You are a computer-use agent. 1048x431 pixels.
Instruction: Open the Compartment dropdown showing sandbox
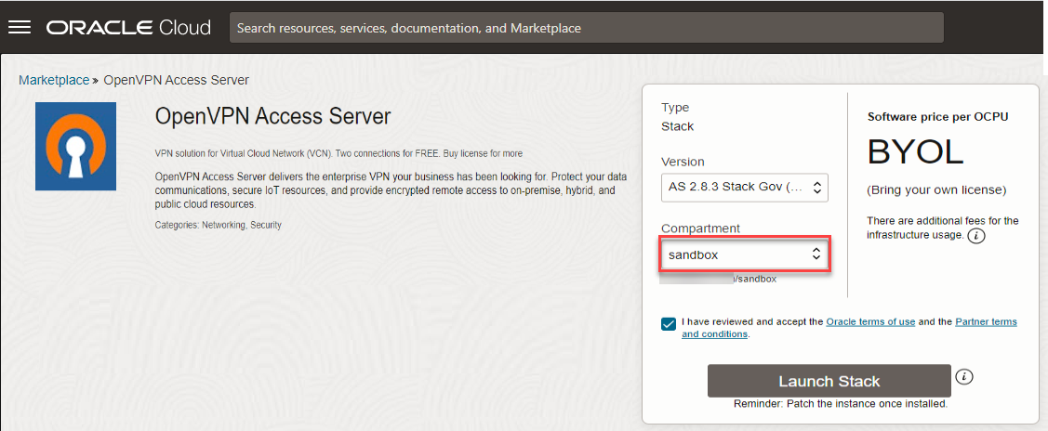pos(744,255)
